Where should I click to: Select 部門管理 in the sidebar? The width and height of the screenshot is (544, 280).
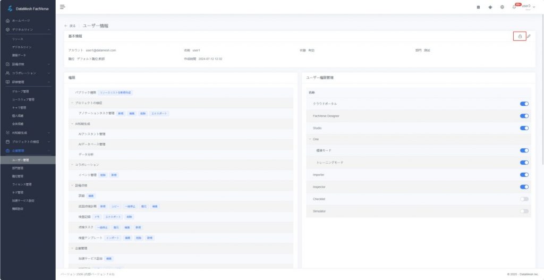(18, 168)
